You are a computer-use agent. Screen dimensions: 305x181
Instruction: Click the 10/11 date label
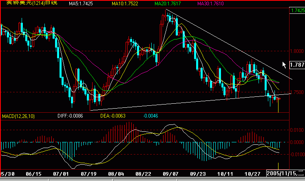(x=225, y=174)
